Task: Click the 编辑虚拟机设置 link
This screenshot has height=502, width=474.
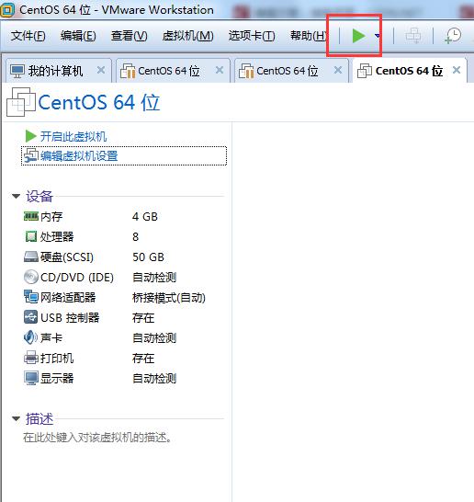Action: coord(79,156)
